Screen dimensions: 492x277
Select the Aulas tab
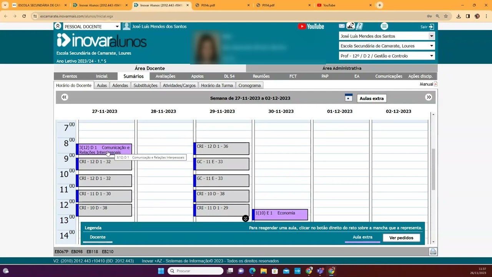point(102,85)
